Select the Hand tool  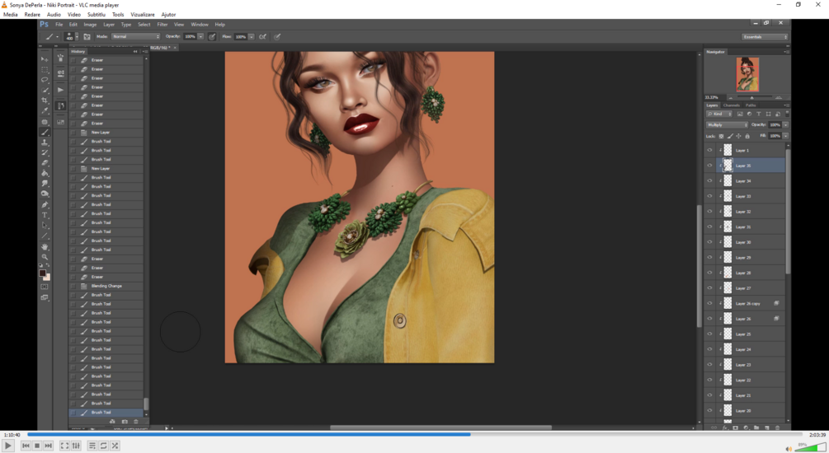click(45, 246)
